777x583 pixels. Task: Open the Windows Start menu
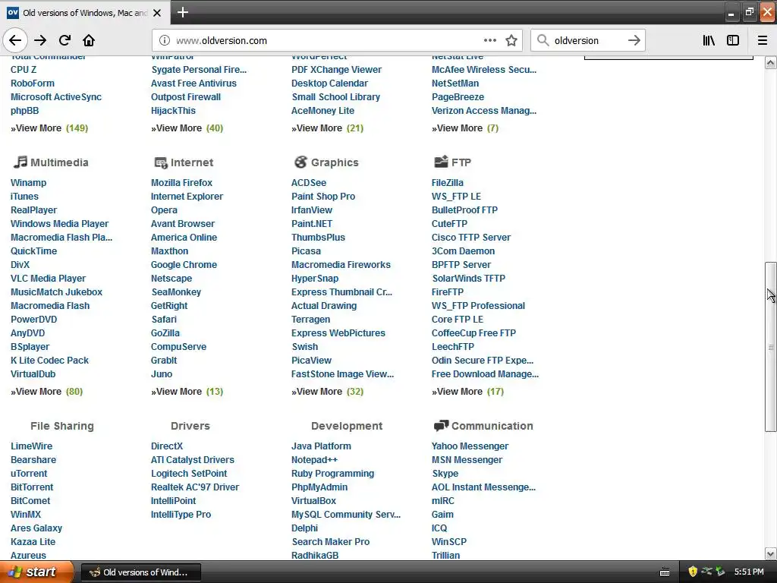(x=36, y=572)
